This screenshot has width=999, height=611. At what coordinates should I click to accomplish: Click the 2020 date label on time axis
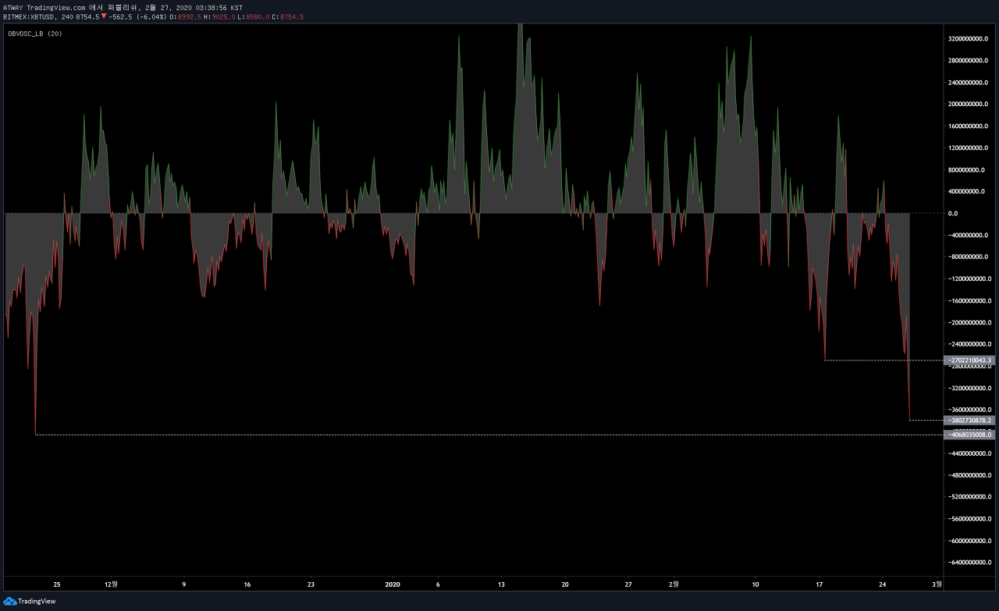pyautogui.click(x=393, y=584)
